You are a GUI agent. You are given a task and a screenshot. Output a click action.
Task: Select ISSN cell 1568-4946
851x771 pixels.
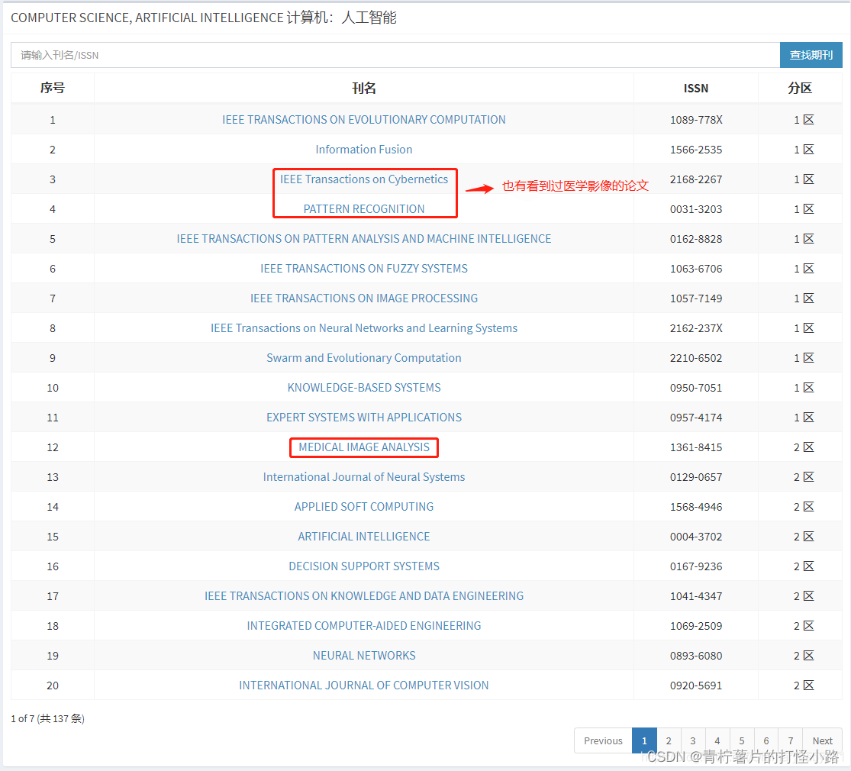click(x=696, y=507)
